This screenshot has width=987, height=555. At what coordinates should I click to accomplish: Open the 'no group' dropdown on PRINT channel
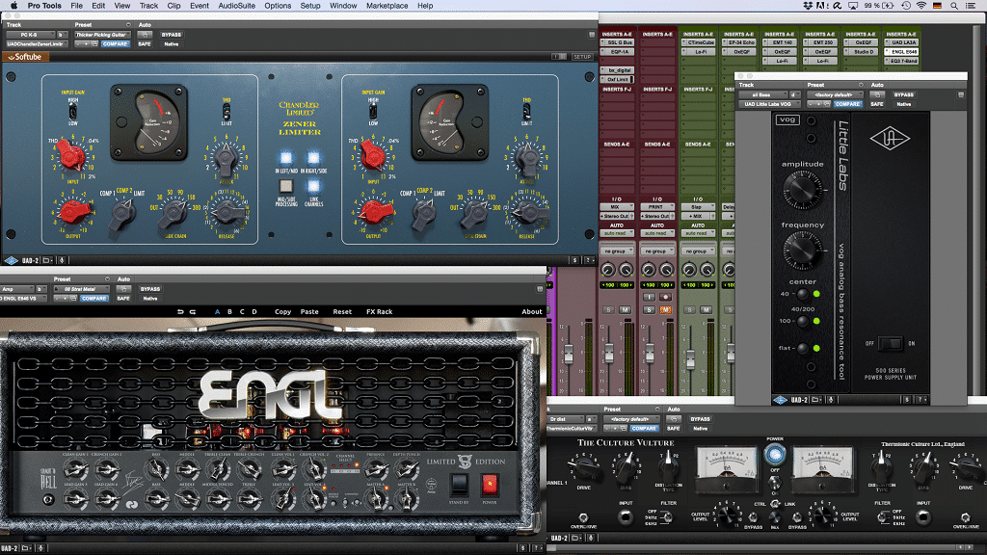[656, 251]
